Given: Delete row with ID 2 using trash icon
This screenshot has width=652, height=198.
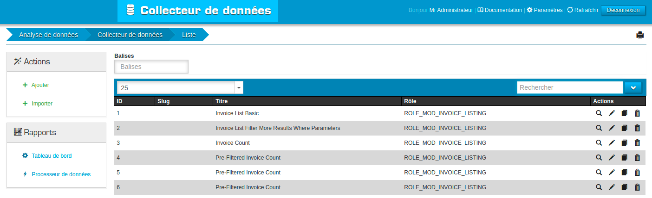Looking at the screenshot, I should [637, 128].
